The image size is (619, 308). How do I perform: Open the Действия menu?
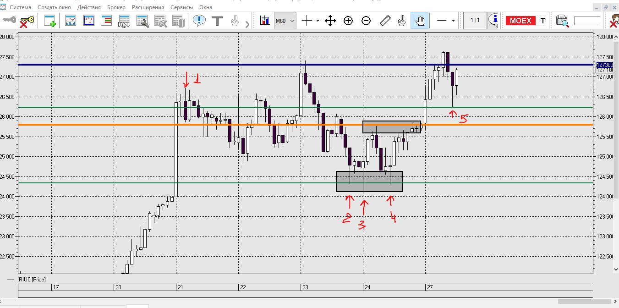pos(89,7)
